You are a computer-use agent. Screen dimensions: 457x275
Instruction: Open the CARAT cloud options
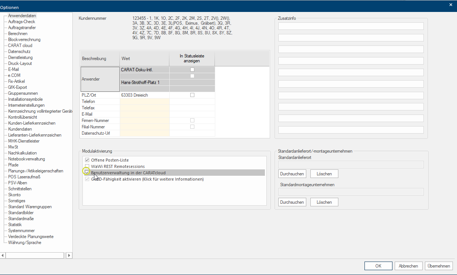click(x=20, y=46)
